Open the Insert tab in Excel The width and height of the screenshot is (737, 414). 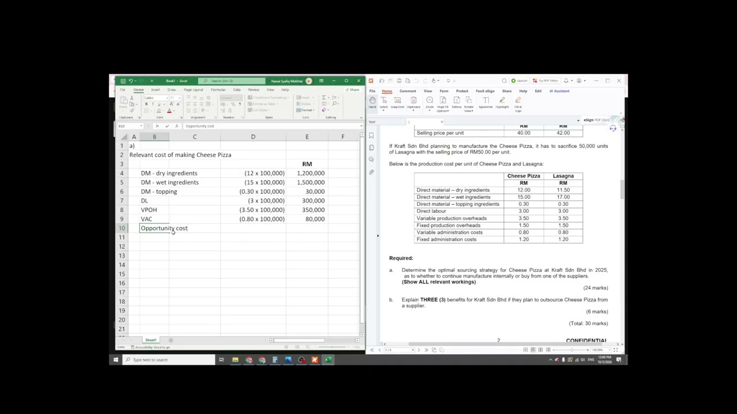(155, 90)
